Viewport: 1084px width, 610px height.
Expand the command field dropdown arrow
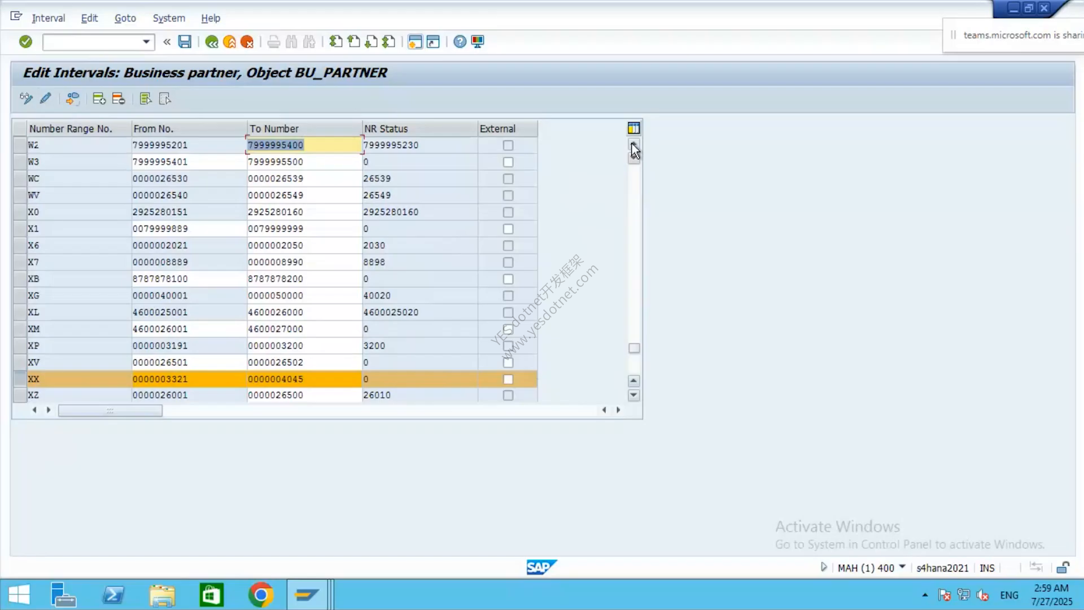coord(146,42)
